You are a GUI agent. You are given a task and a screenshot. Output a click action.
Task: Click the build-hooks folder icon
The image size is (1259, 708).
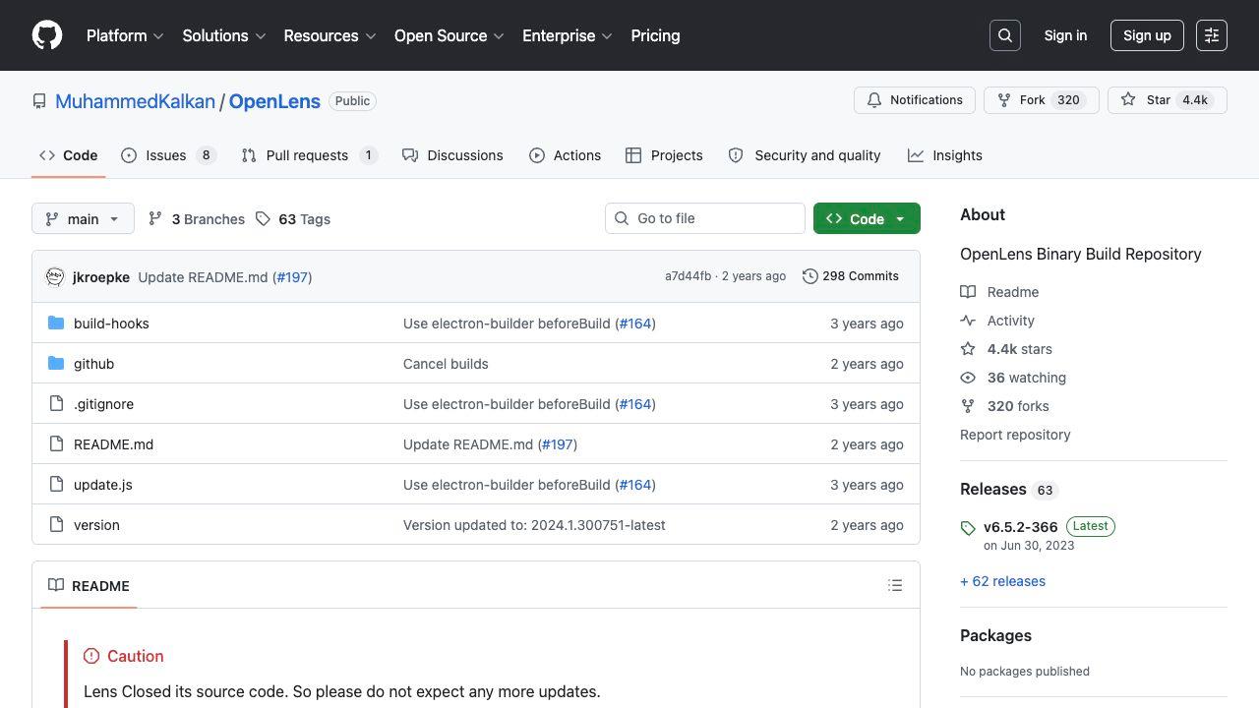56,323
